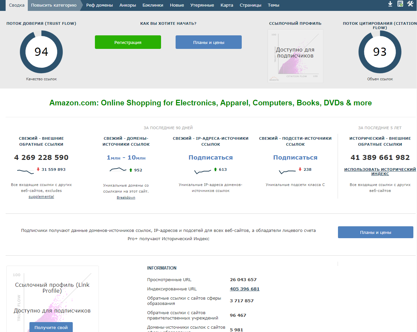Click the INFORMATION heading
417x332 pixels.
point(162,268)
